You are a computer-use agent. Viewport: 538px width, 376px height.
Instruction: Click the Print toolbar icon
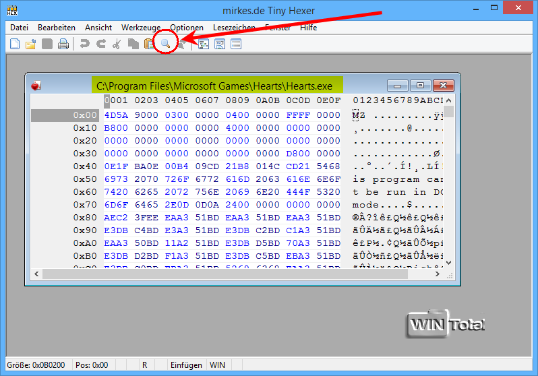pyautogui.click(x=63, y=44)
